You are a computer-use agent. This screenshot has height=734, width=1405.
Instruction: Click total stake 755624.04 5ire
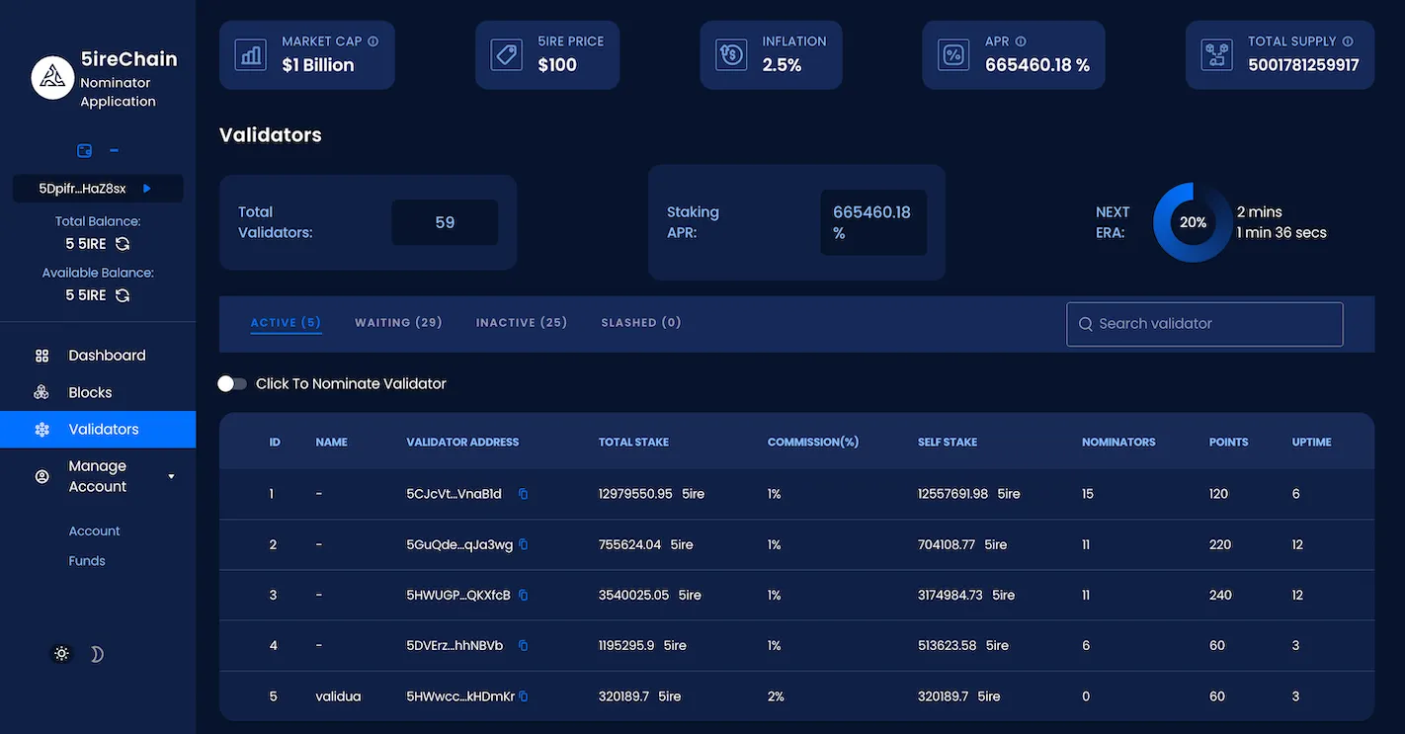point(646,544)
